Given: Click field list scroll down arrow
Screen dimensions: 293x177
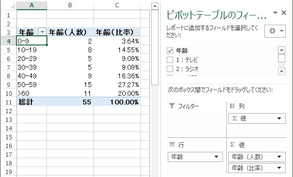Looking at the screenshot, I should click(281, 71).
